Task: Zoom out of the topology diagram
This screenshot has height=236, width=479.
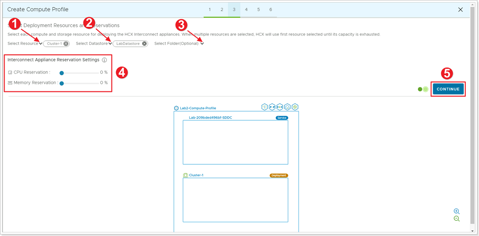Action: pos(457,218)
